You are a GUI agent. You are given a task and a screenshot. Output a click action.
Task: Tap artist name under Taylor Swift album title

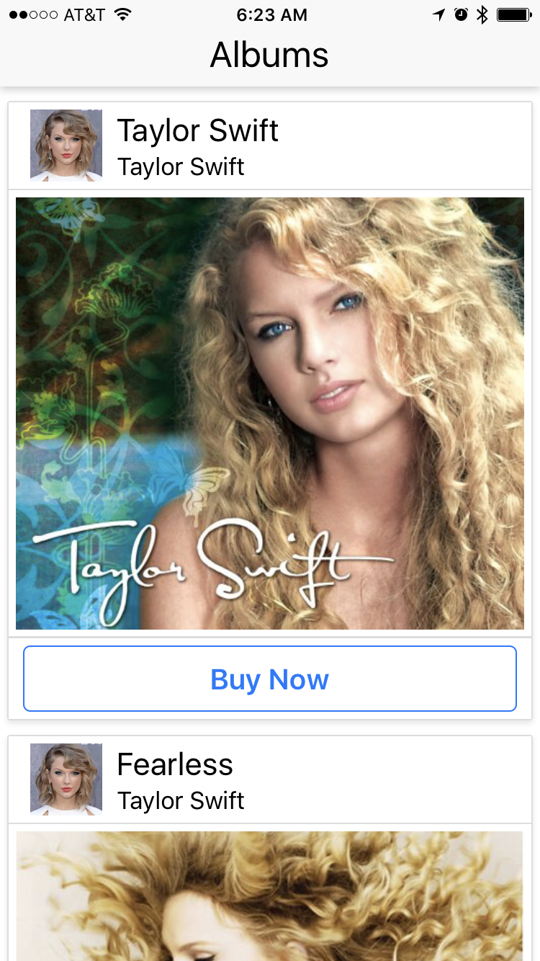(181, 166)
